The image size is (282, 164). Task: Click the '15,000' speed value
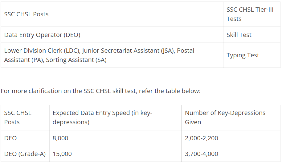tap(62, 154)
